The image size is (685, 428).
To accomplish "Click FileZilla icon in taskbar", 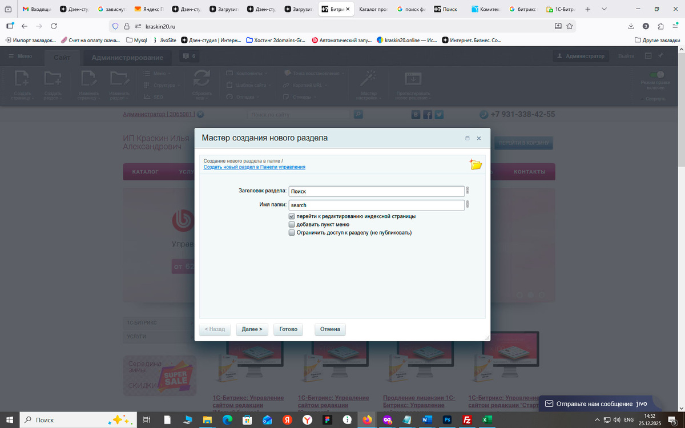I will tap(467, 419).
